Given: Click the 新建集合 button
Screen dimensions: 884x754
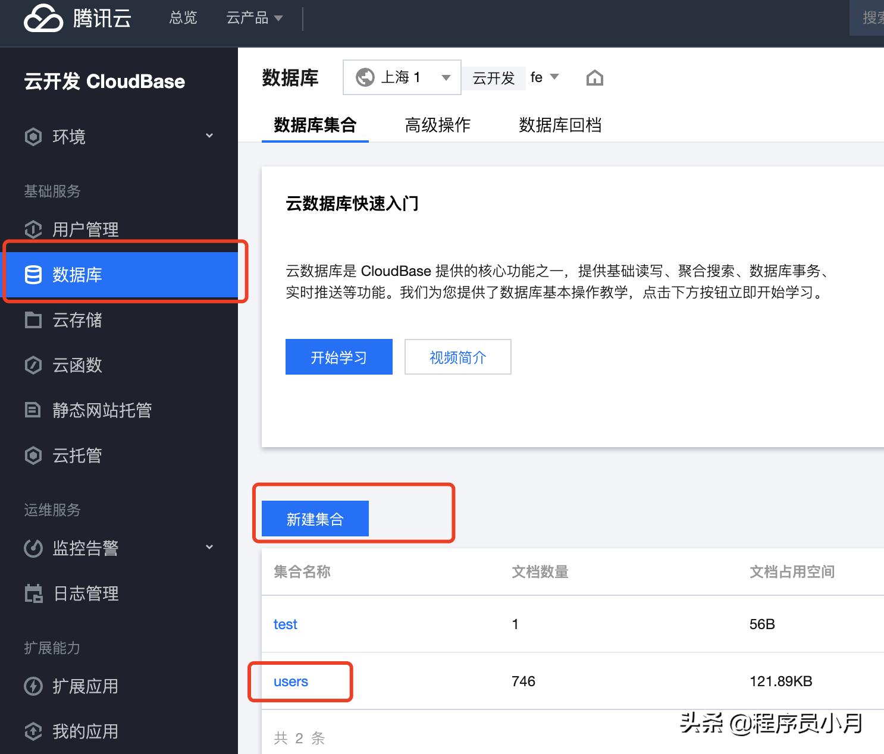Looking at the screenshot, I should pyautogui.click(x=315, y=519).
